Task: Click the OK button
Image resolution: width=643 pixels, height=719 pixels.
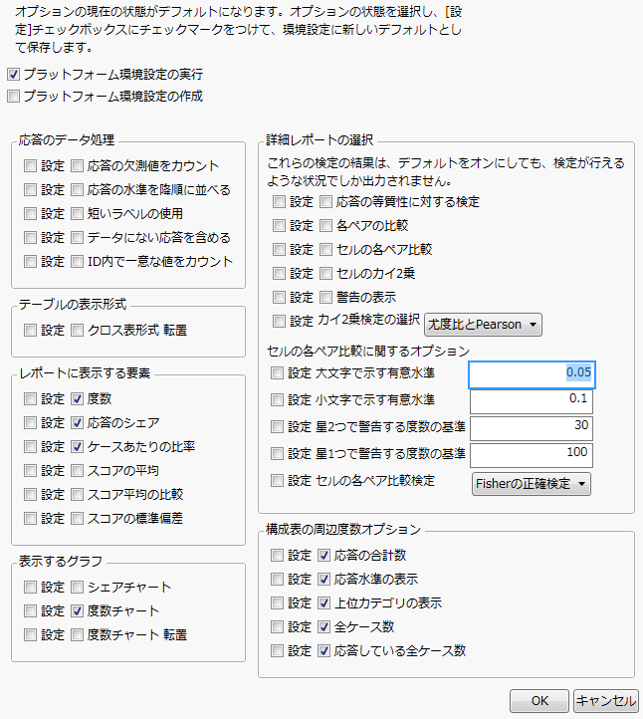Action: coord(539,700)
